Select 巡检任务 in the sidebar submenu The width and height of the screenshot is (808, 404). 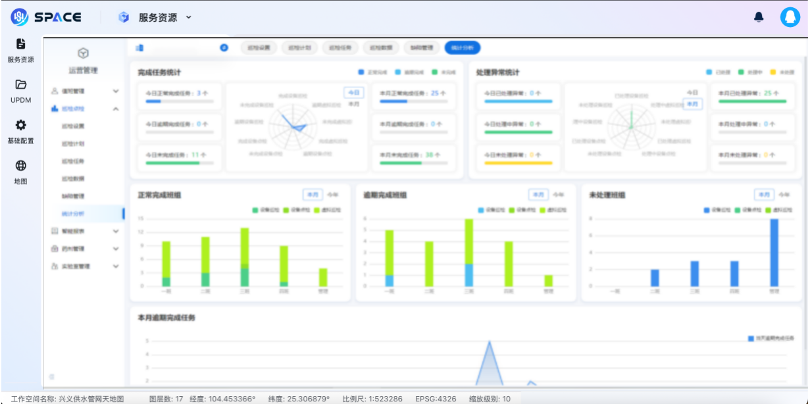[x=72, y=161]
